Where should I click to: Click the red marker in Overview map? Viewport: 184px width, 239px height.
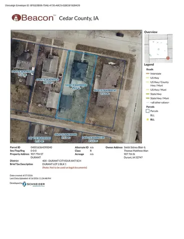(168, 58)
